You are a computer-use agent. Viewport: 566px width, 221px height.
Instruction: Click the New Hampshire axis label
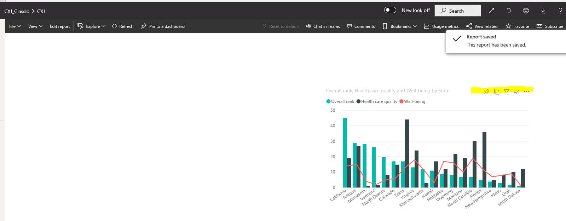(478, 199)
